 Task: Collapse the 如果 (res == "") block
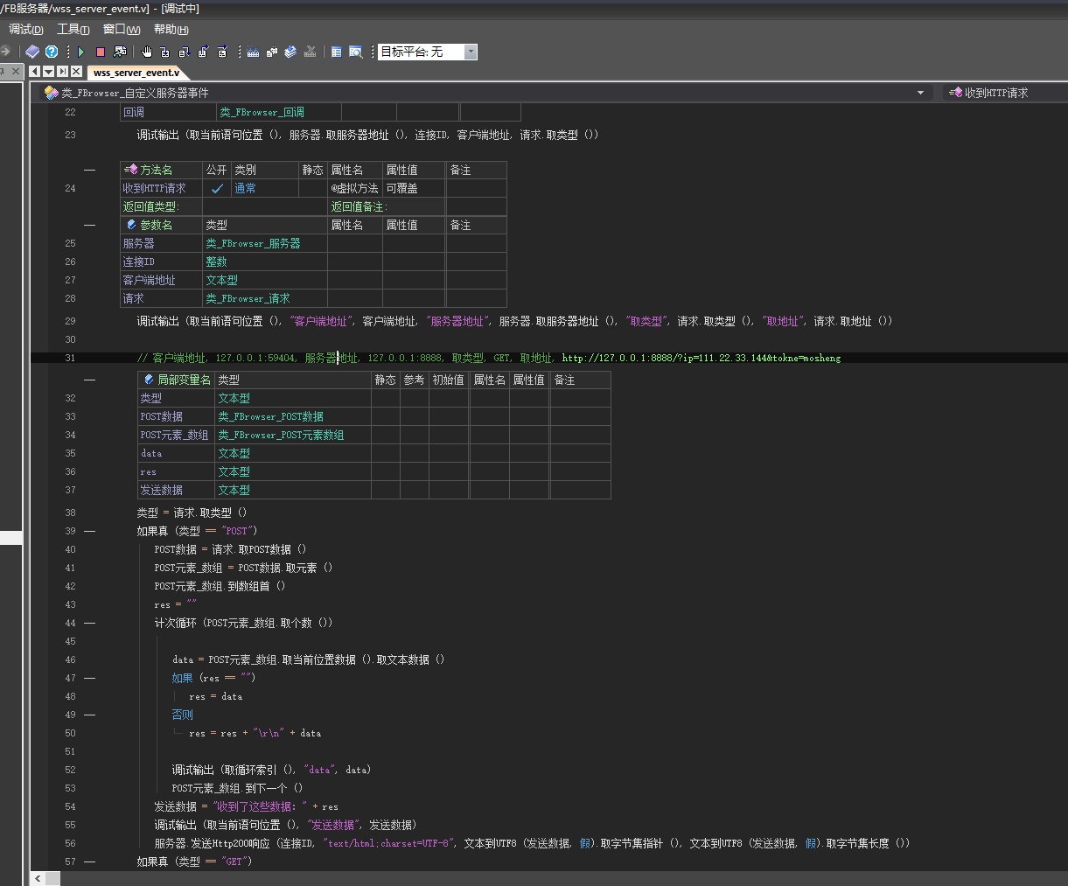point(90,678)
